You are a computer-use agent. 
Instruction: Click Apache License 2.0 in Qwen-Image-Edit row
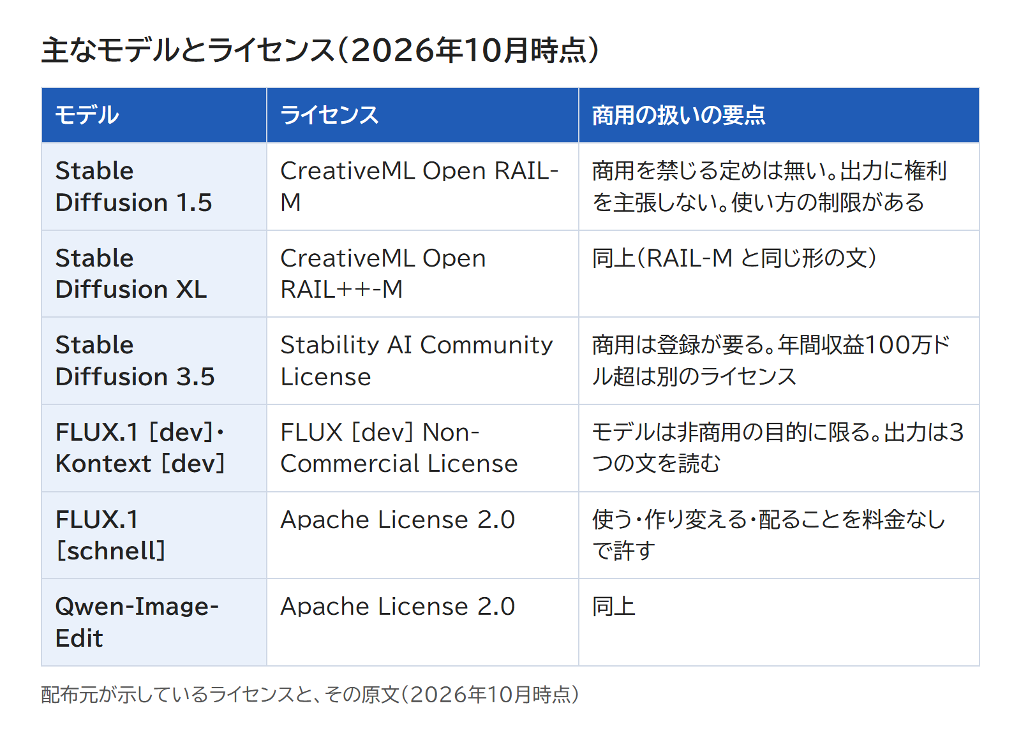click(x=422, y=622)
